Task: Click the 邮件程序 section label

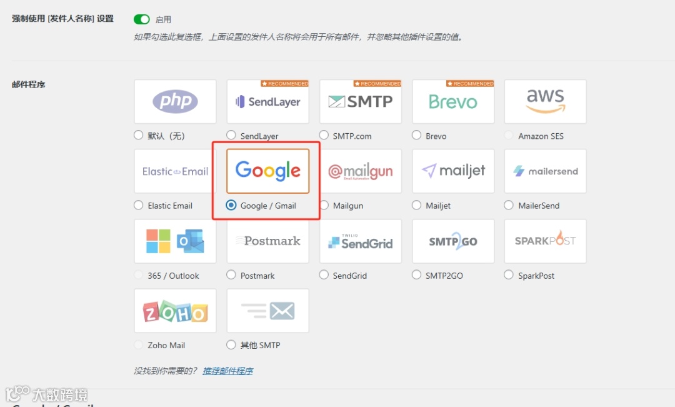Action: [28, 84]
